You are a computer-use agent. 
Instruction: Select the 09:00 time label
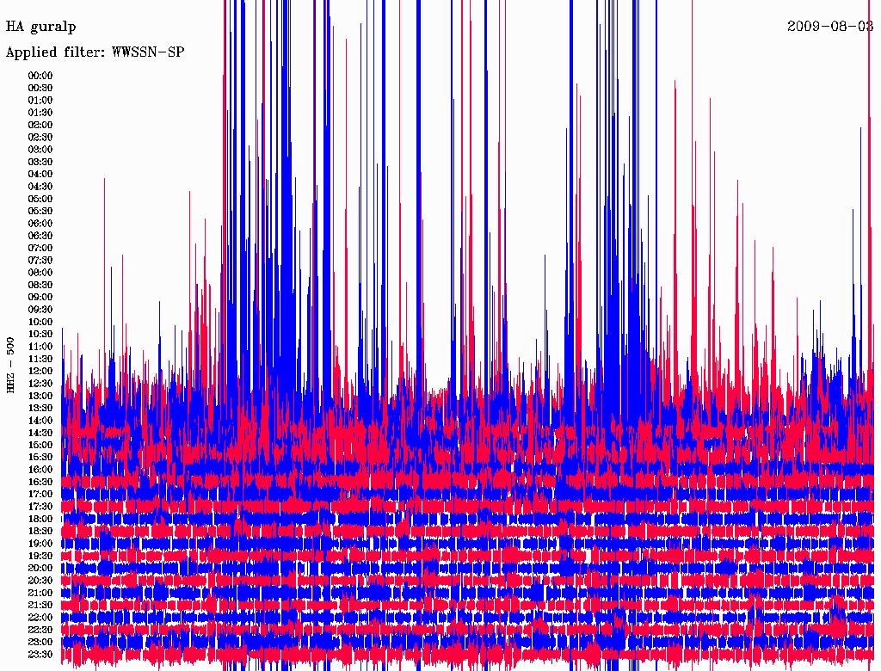(40, 298)
